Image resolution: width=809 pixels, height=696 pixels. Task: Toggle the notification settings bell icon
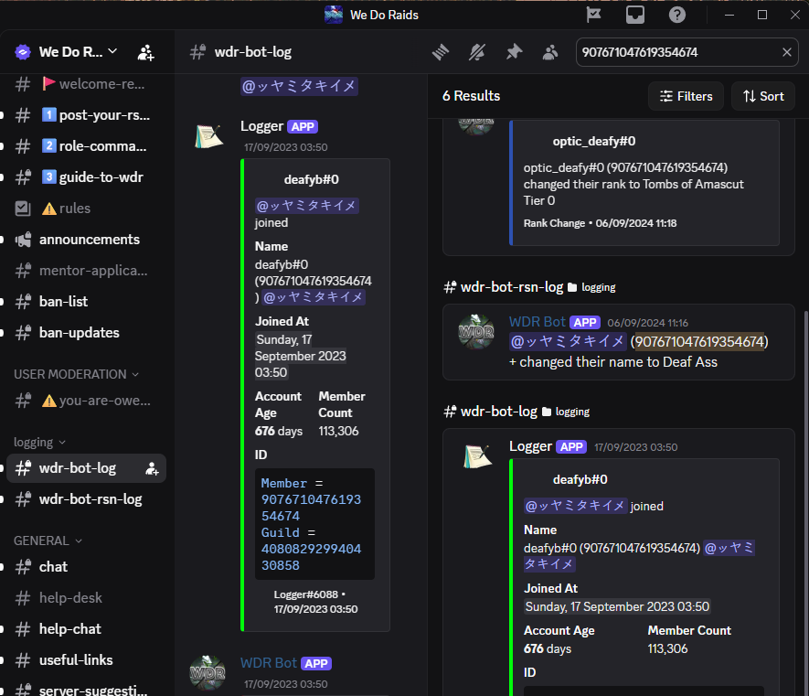[477, 52]
